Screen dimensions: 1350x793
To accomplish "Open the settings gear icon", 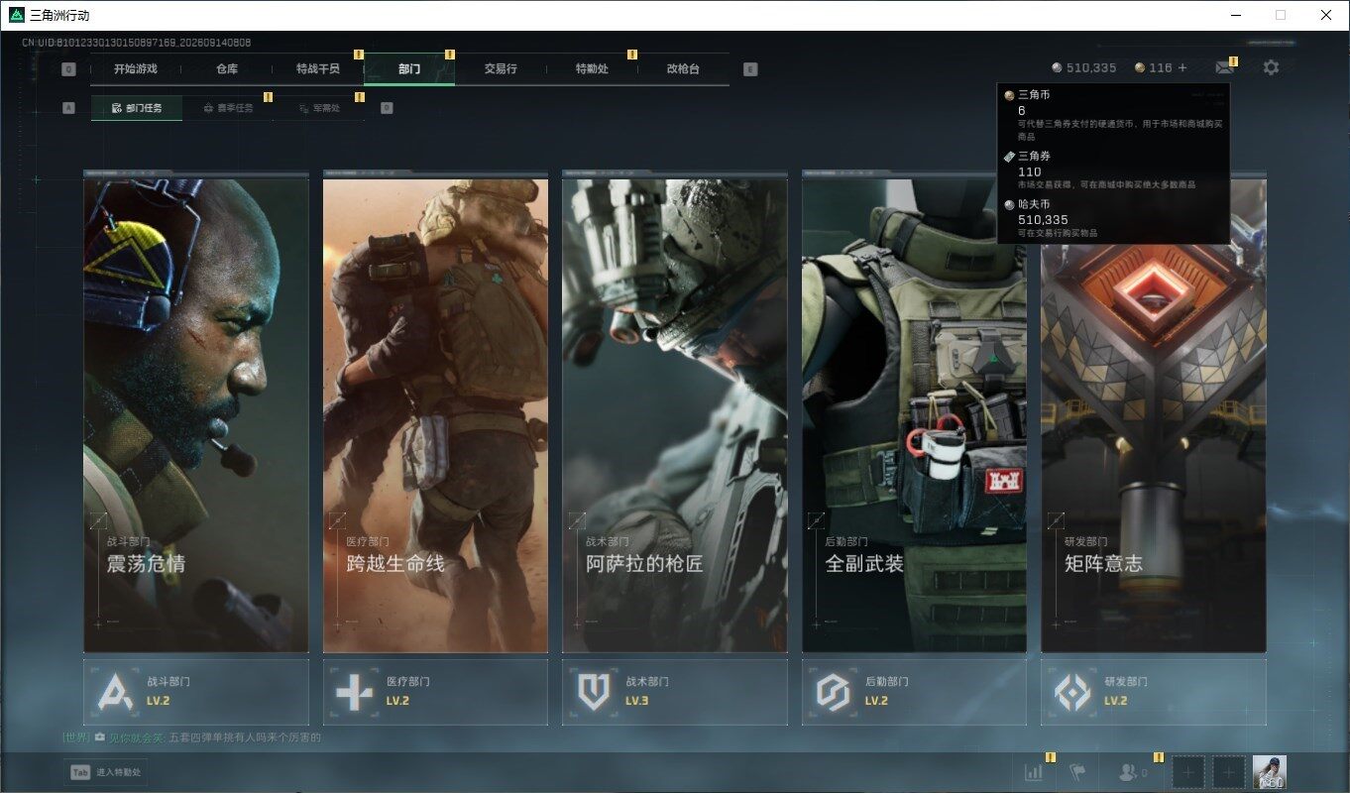I will 1271,67.
